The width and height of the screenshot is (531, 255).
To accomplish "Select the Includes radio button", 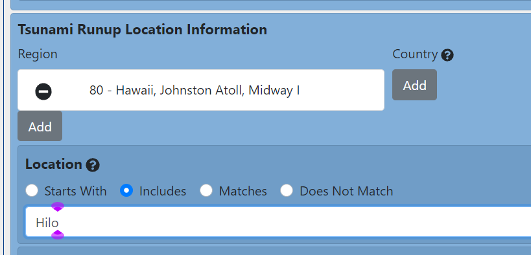I will point(126,190).
